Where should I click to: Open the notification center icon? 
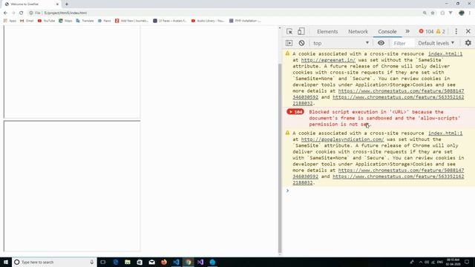pyautogui.click(x=467, y=262)
